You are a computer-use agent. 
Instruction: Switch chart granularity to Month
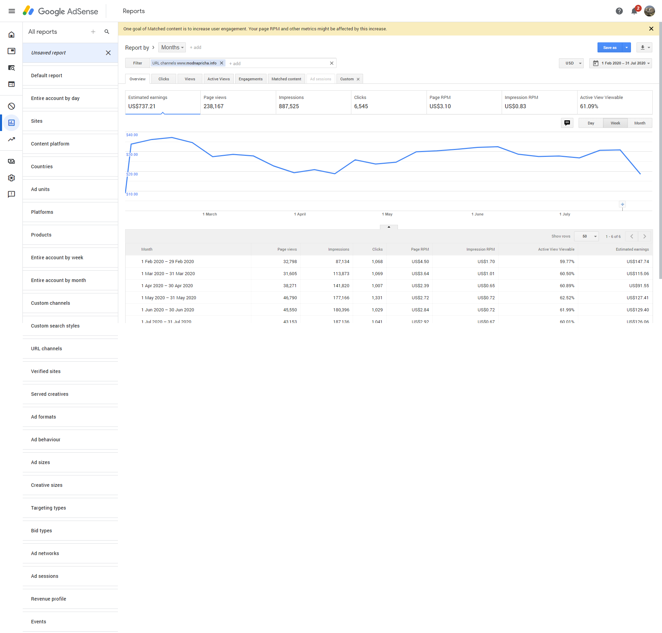[x=640, y=123]
